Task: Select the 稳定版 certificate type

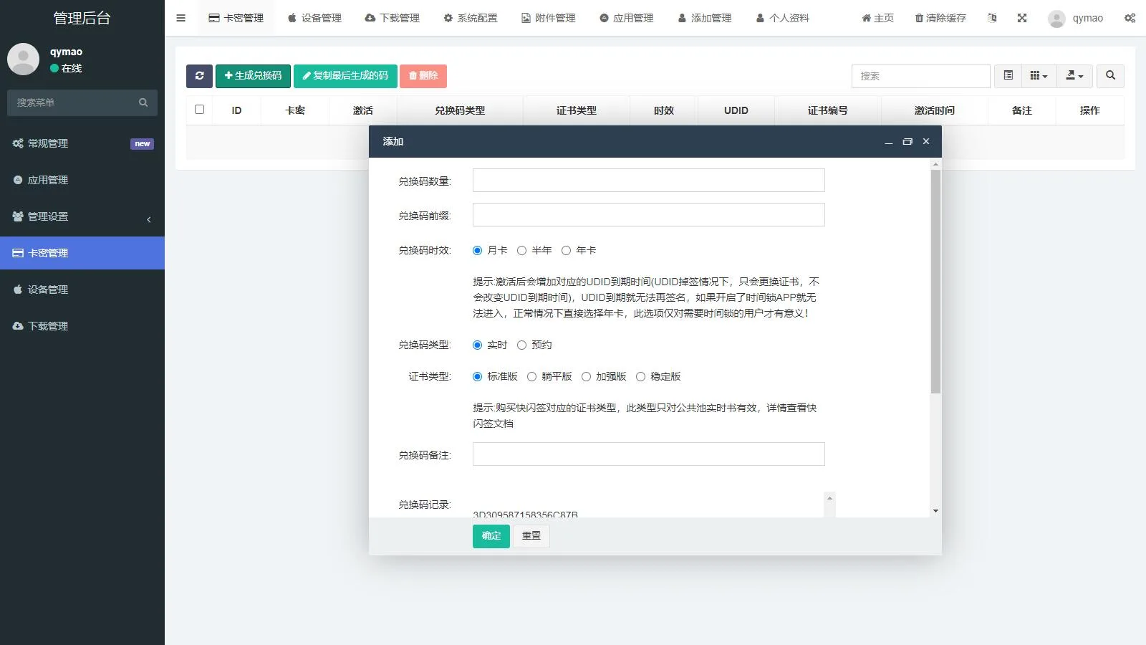Action: pyautogui.click(x=640, y=376)
